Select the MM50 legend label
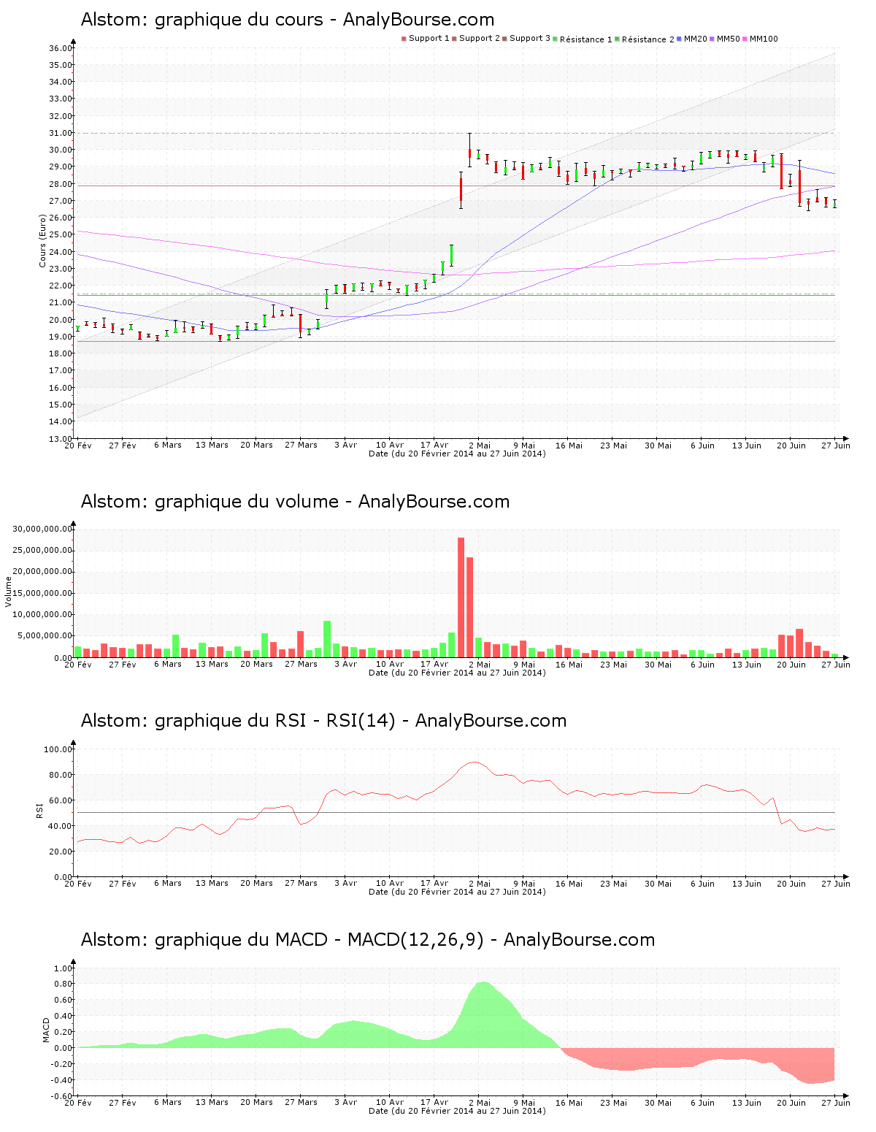Screen dimensions: 876x1132 729,39
